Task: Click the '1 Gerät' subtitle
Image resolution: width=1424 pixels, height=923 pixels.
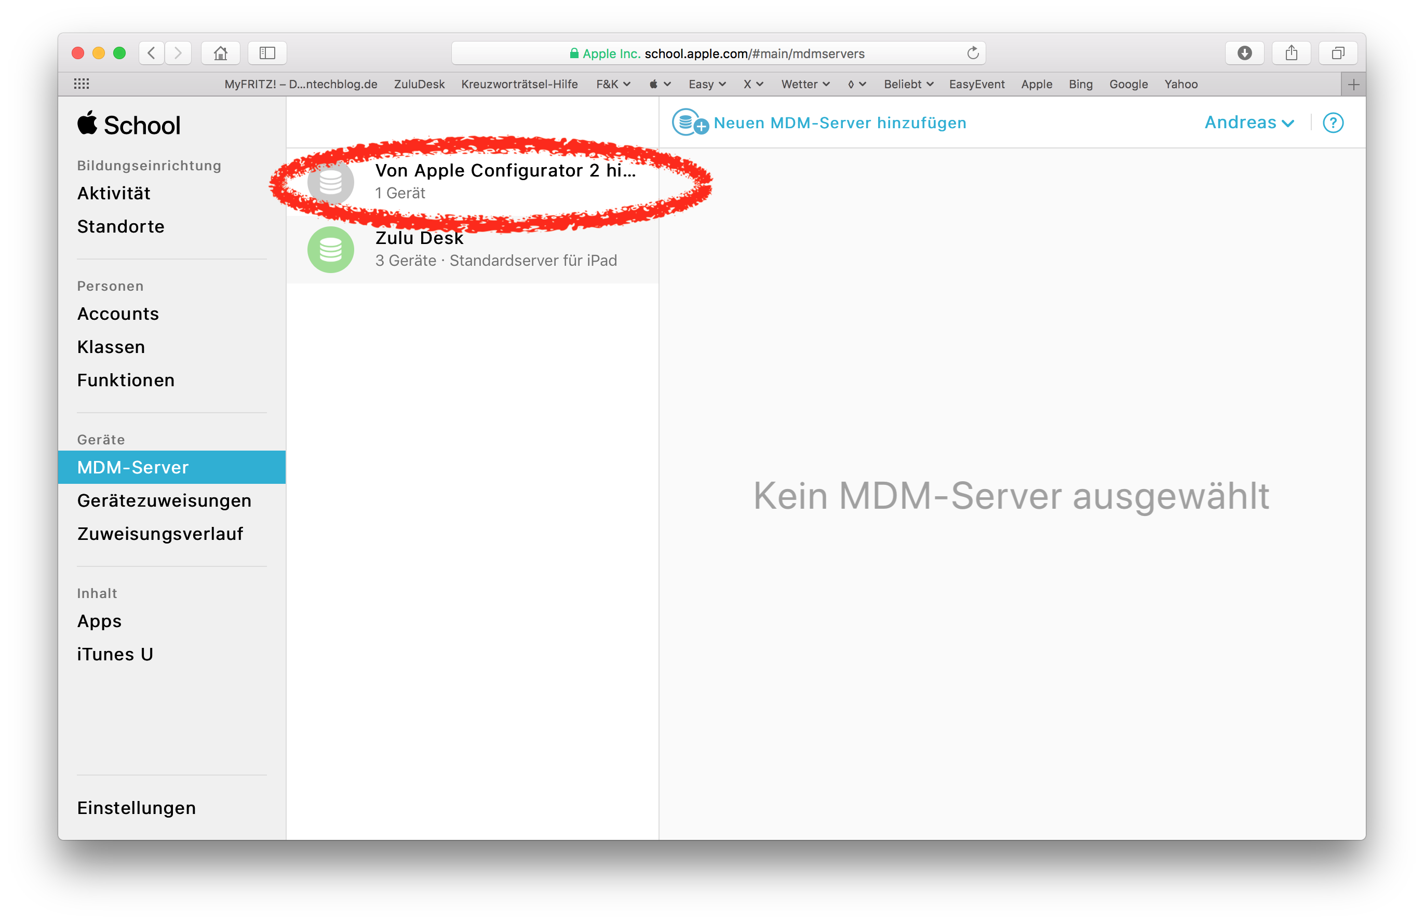Action: [x=400, y=193]
